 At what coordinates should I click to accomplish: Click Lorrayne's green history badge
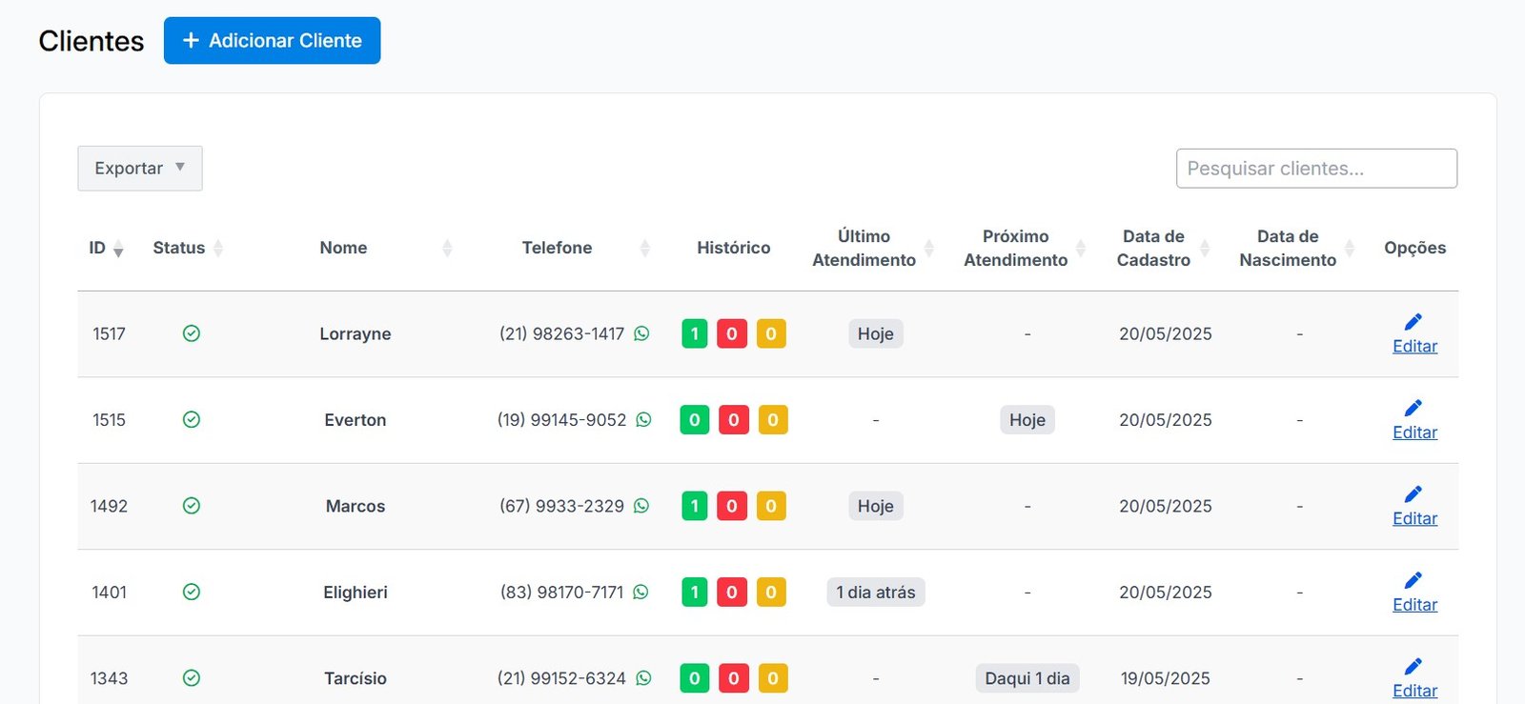pyautogui.click(x=695, y=334)
